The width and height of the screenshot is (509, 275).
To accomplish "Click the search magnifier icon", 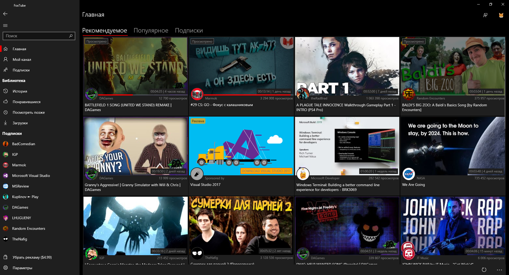I will pos(71,36).
